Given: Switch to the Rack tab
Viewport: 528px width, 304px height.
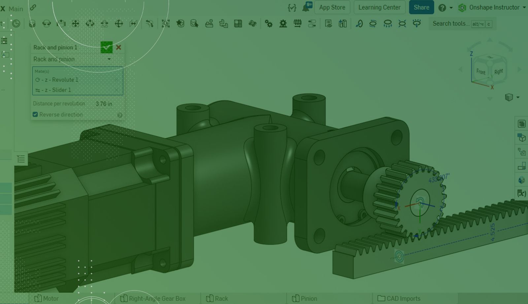Looking at the screenshot, I should (217, 298).
